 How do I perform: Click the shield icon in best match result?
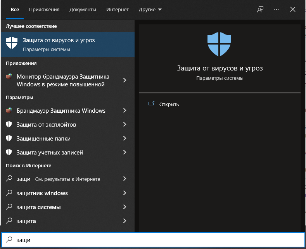[12, 43]
